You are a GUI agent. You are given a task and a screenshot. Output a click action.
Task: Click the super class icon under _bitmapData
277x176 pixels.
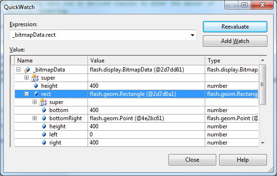[x=35, y=78]
